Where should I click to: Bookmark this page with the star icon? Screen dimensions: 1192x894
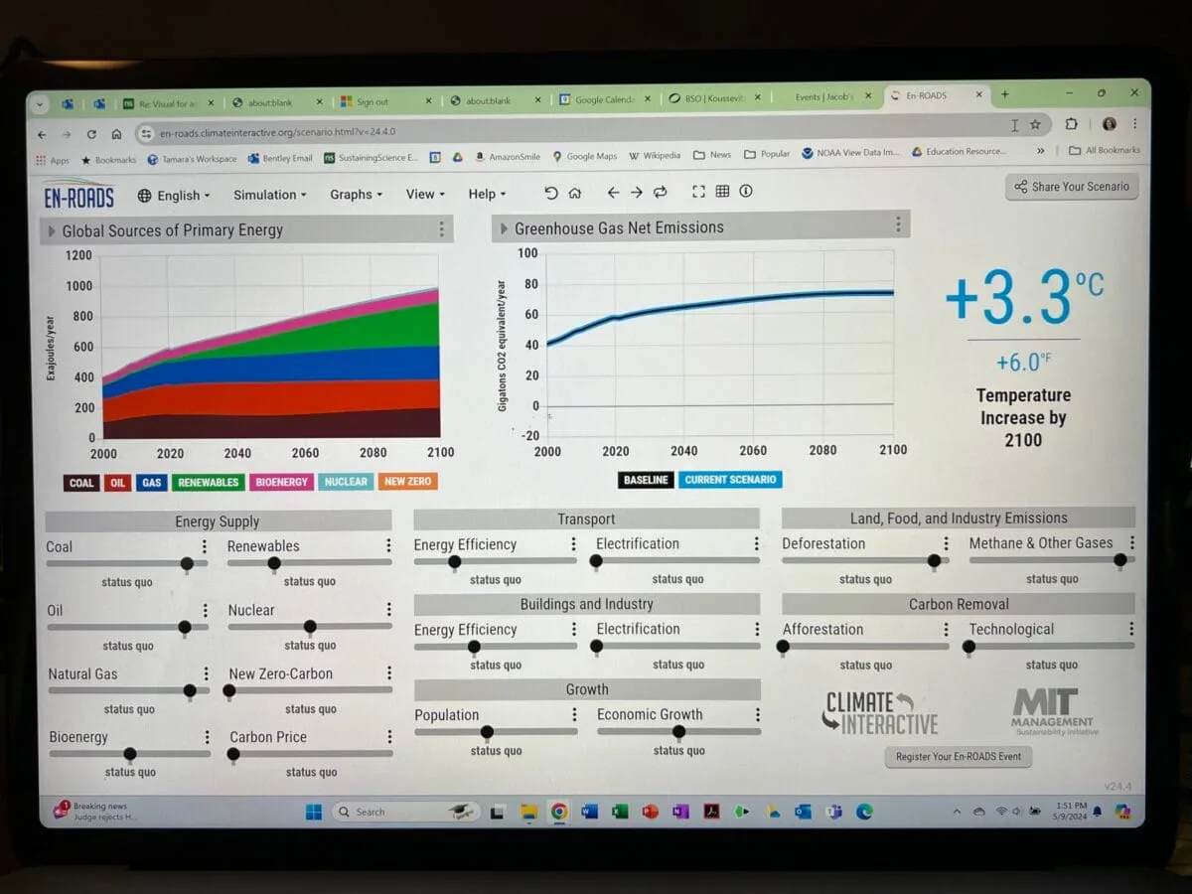pos(1035,125)
